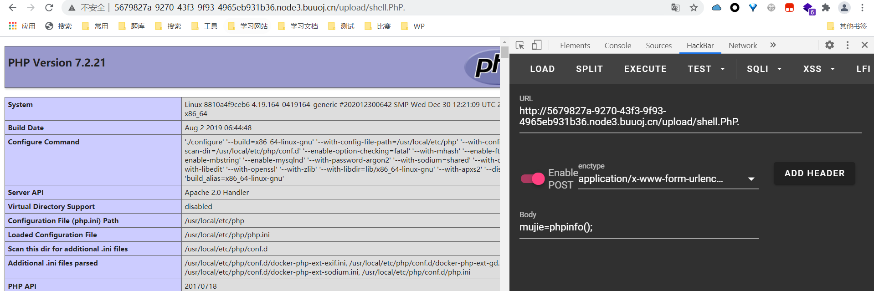Bookmark this page with star icon
Image resolution: width=874 pixels, height=291 pixels.
[694, 8]
